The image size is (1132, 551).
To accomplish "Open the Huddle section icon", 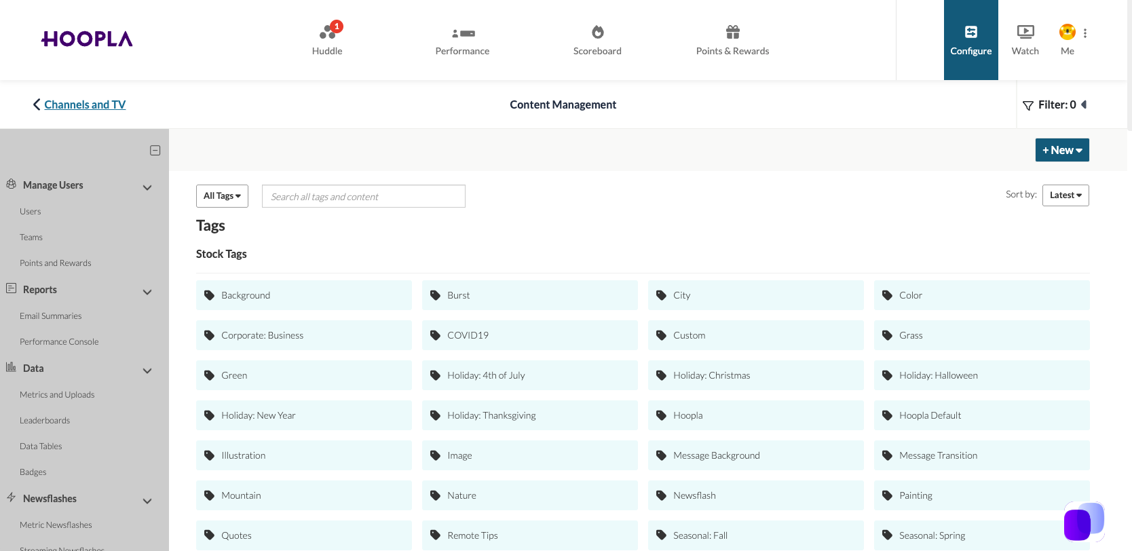I will coord(327,31).
